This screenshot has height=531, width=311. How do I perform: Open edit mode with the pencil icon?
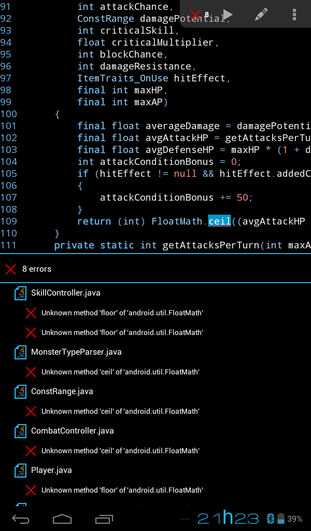(x=261, y=15)
